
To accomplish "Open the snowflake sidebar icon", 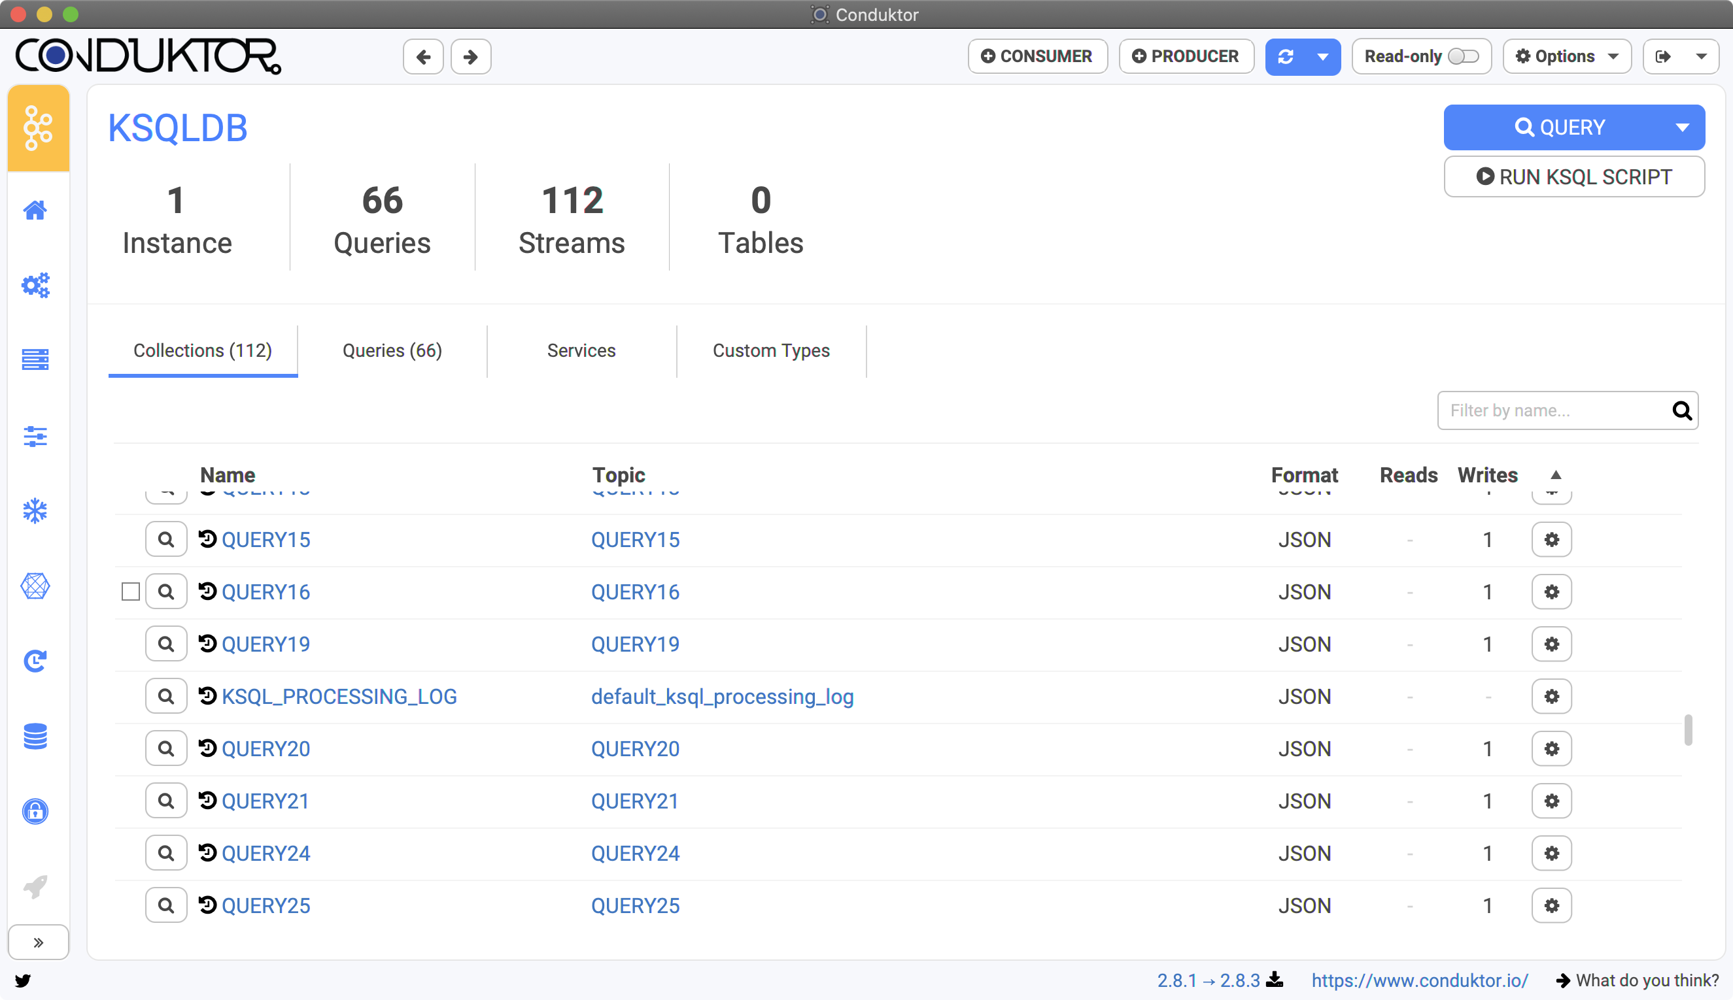I will point(36,511).
